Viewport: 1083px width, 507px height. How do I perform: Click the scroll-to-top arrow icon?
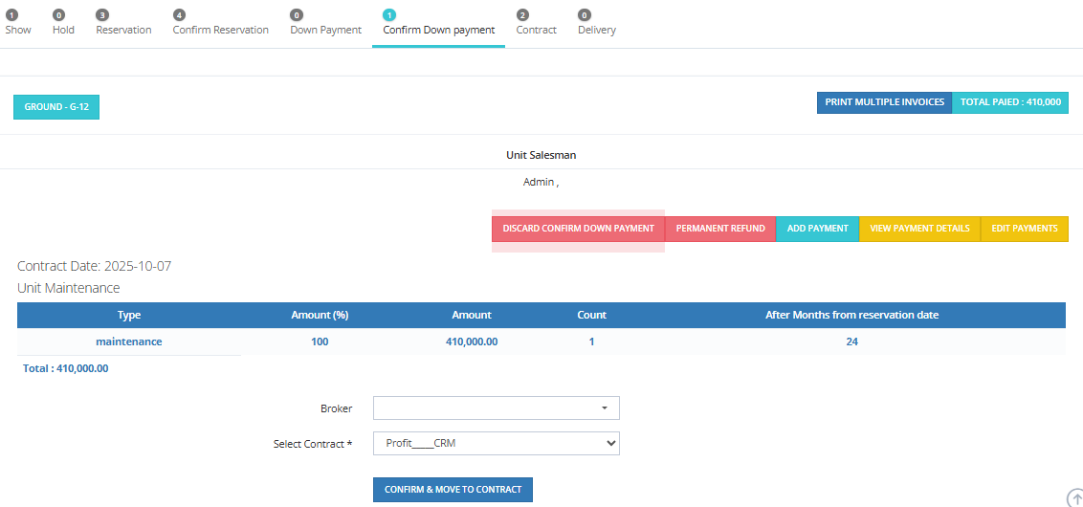coord(1075,498)
